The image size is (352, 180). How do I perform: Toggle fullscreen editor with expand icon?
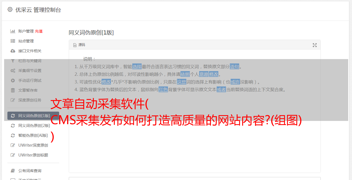pyautogui.click(x=315, y=45)
